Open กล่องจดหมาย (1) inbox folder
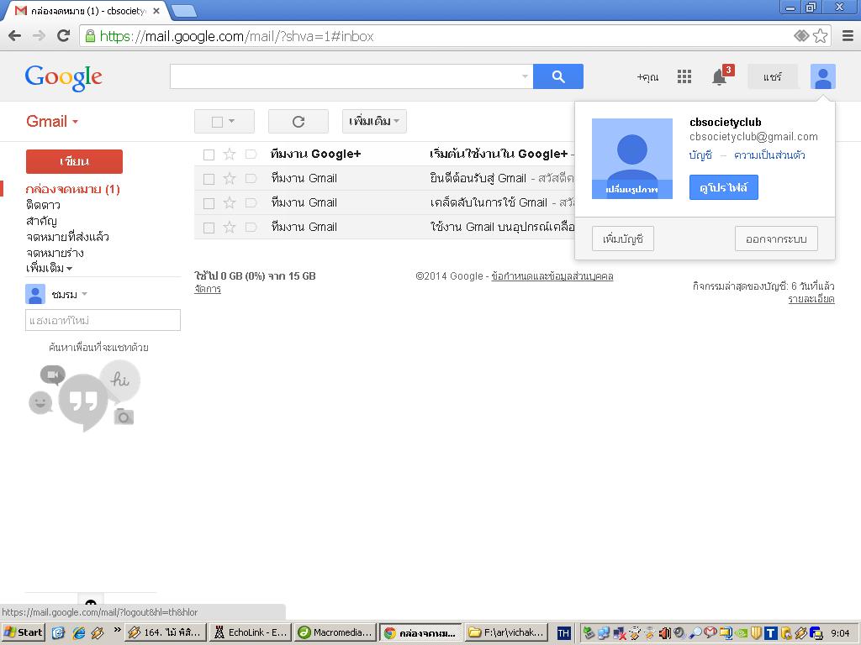The width and height of the screenshot is (861, 645). pyautogui.click(x=72, y=189)
